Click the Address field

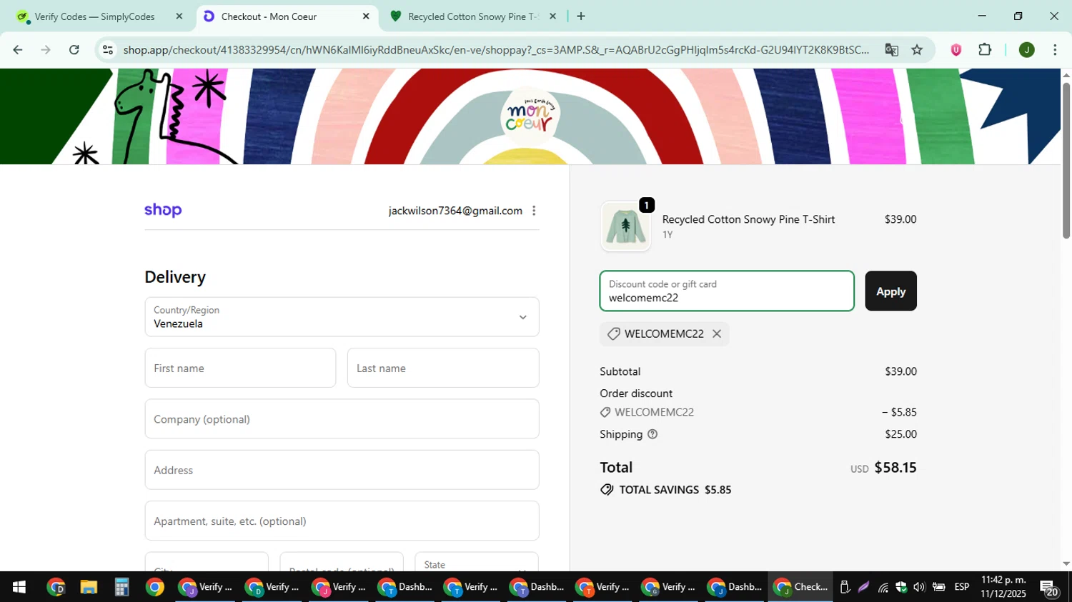pyautogui.click(x=342, y=470)
